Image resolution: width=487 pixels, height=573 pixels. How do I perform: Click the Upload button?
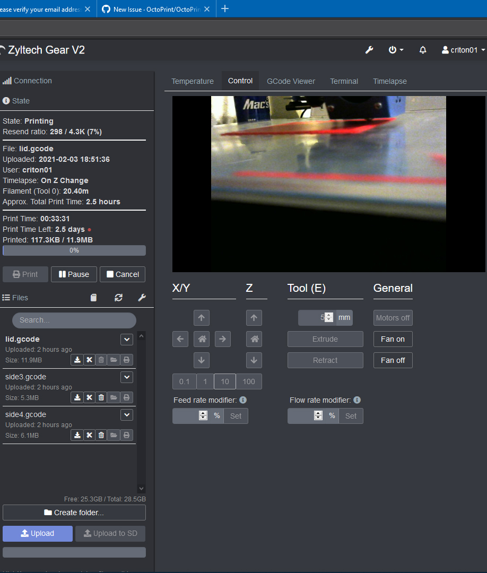(38, 534)
